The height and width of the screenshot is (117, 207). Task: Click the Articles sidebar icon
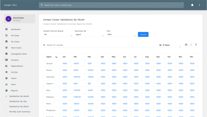point(6,72)
